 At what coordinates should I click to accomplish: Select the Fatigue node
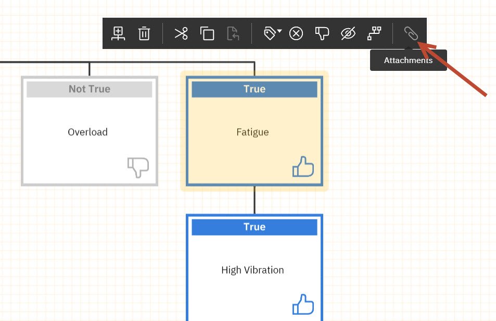click(x=255, y=131)
